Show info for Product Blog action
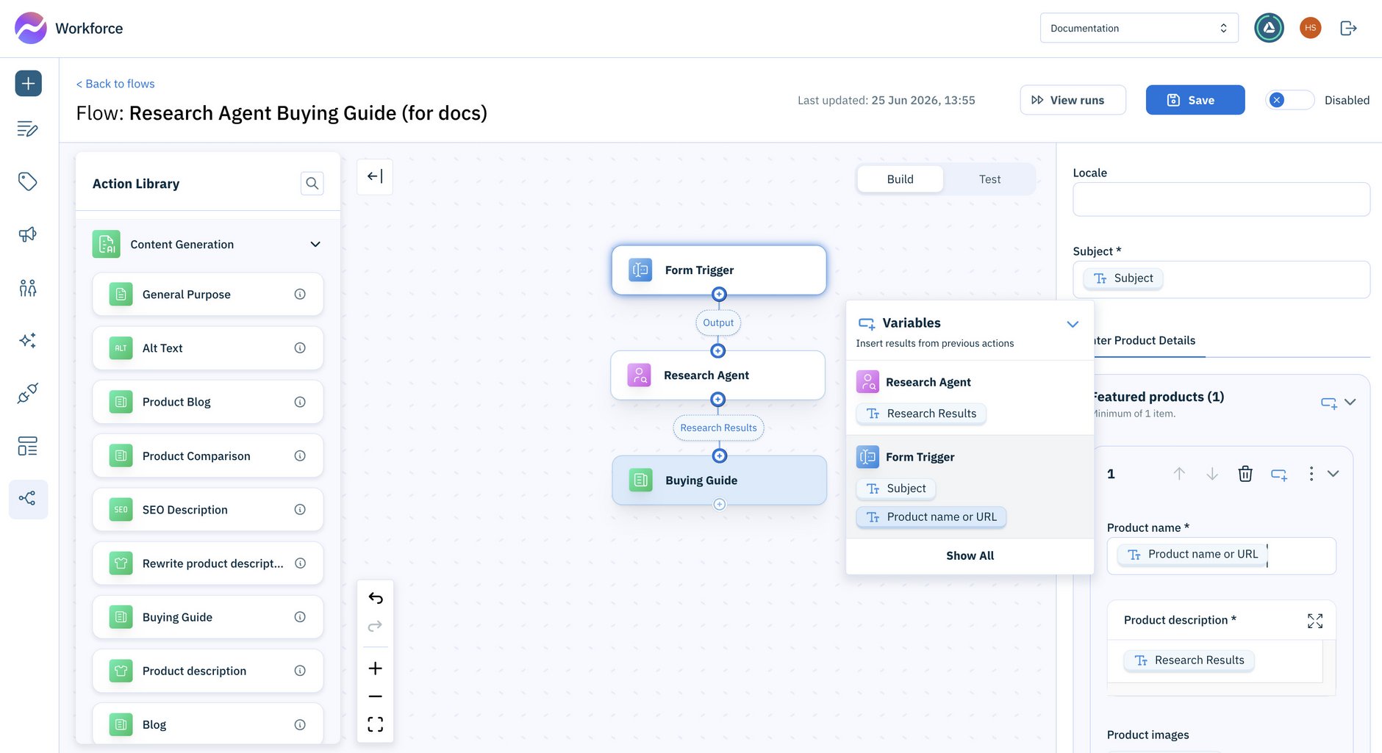Image resolution: width=1382 pixels, height=753 pixels. click(300, 402)
